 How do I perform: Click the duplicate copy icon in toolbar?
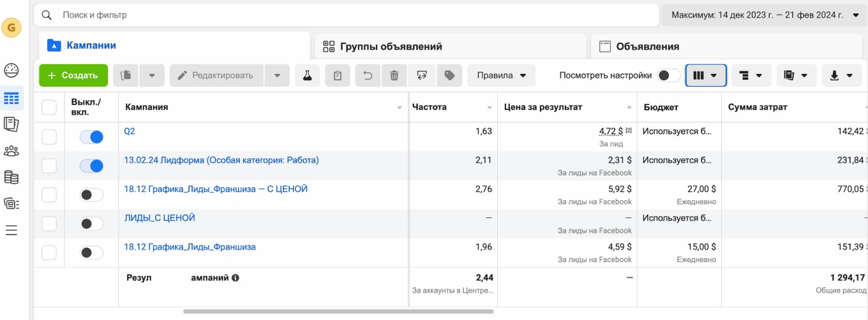click(126, 75)
